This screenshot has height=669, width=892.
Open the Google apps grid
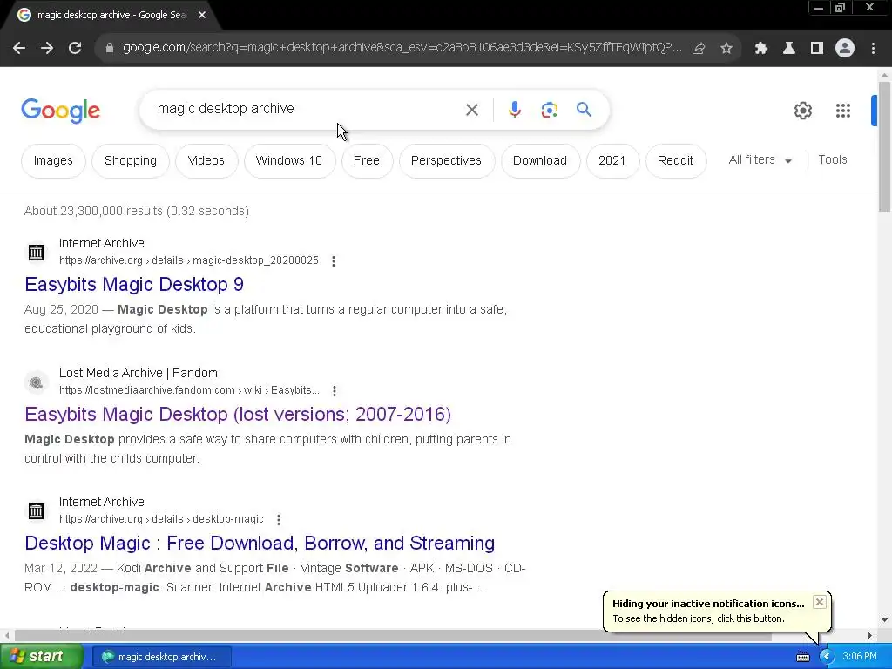point(843,111)
